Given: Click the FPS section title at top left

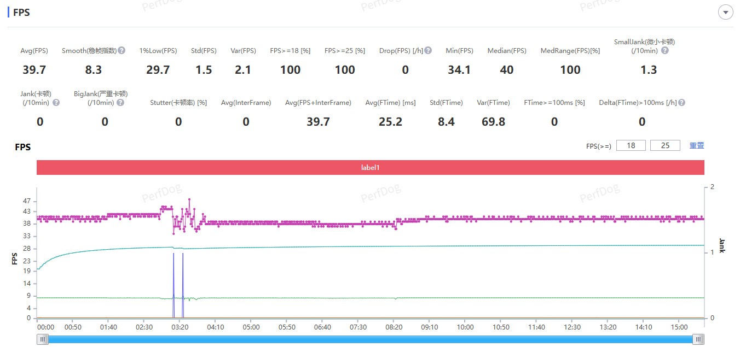Looking at the screenshot, I should tap(21, 13).
